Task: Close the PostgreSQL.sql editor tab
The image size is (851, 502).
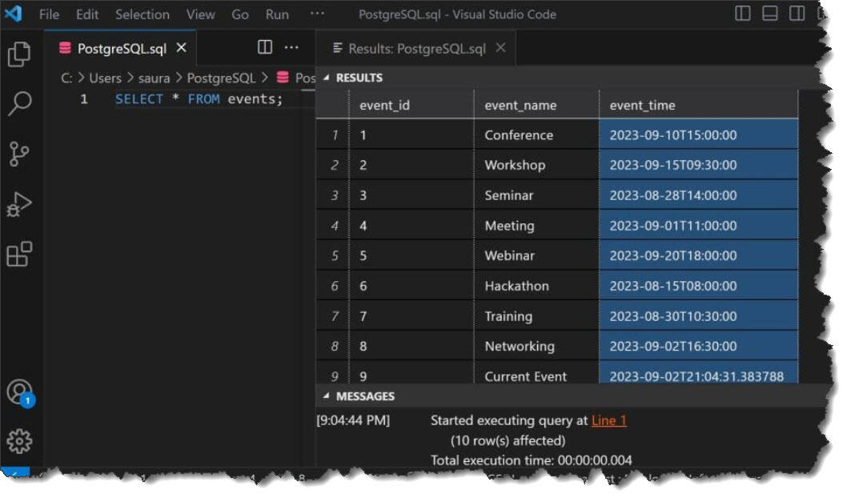Action: pos(181,48)
